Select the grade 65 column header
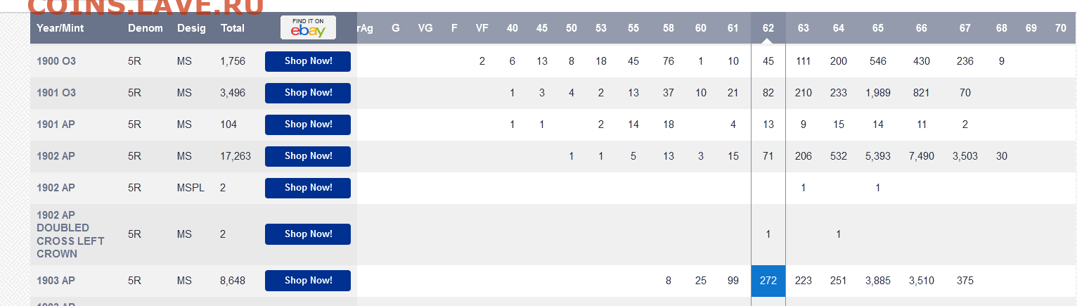 [x=878, y=28]
